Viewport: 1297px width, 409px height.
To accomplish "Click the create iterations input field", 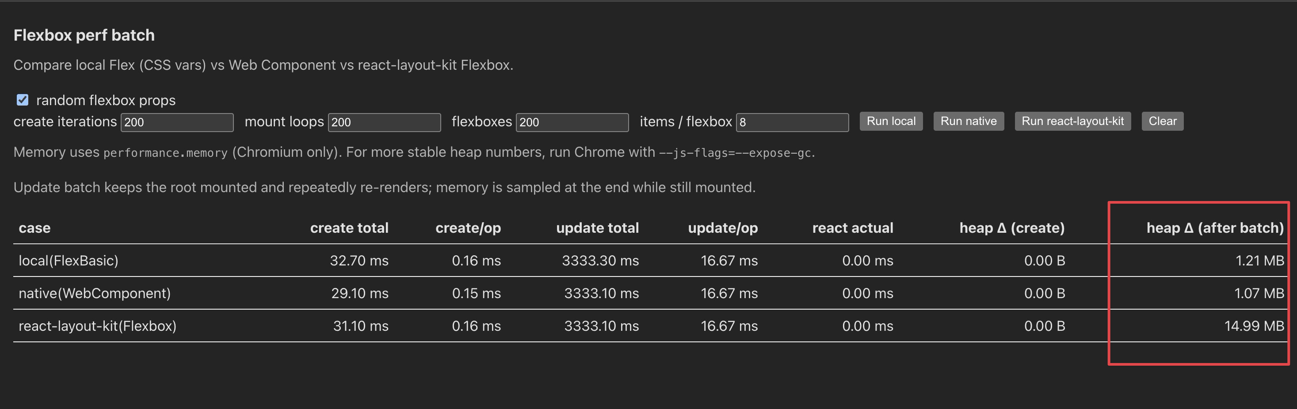I will [177, 122].
